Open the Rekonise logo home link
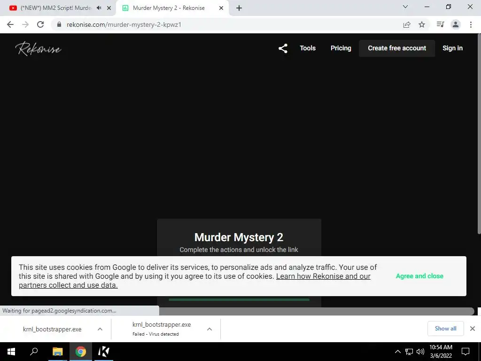The height and width of the screenshot is (361, 481). [x=39, y=48]
